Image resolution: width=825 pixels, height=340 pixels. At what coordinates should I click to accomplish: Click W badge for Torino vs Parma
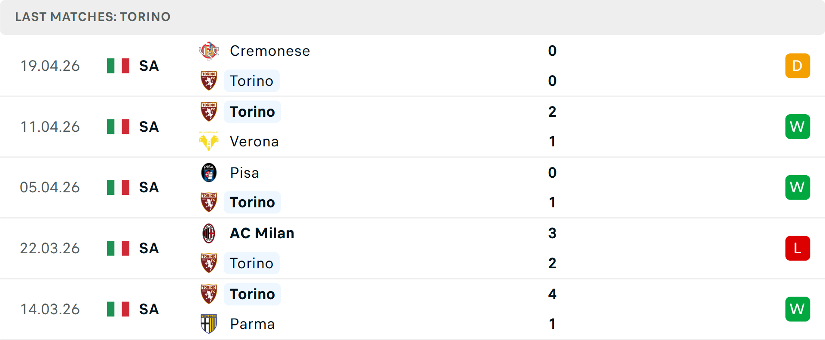click(x=797, y=309)
